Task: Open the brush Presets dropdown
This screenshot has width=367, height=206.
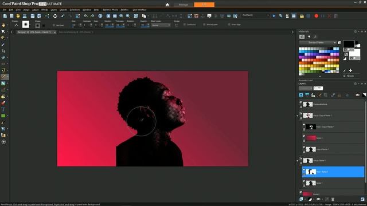Action: pos(16,25)
